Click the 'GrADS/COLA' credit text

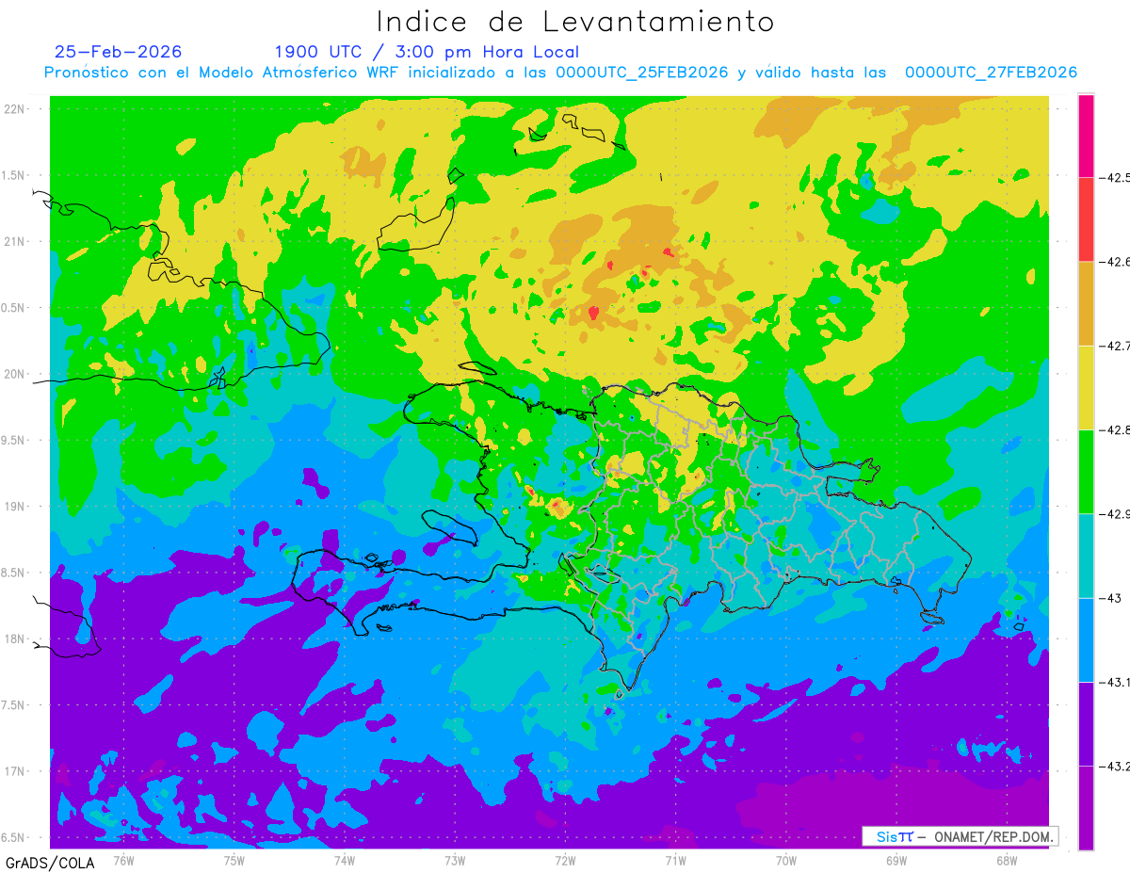tap(50, 863)
